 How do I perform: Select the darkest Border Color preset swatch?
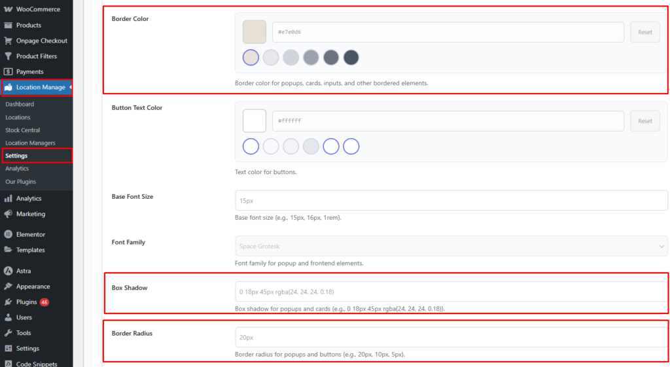point(351,58)
